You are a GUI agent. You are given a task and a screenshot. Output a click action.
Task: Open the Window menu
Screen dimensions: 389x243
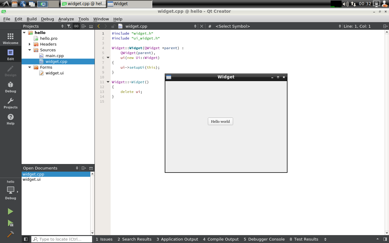point(101,19)
